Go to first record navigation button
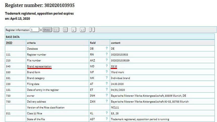The width and height of the screenshot is (217, 122). tap(56, 30)
